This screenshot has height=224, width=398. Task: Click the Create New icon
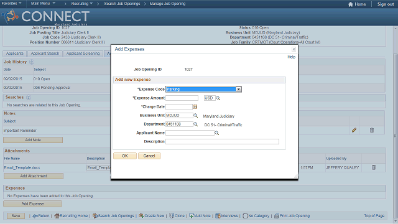tap(141, 216)
